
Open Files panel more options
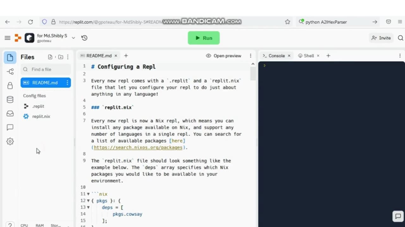tap(68, 57)
